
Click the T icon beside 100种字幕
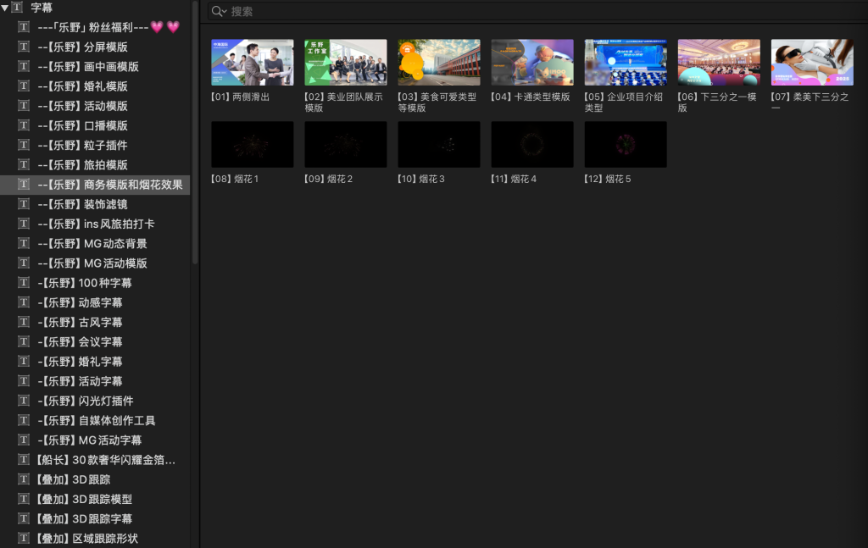click(24, 282)
